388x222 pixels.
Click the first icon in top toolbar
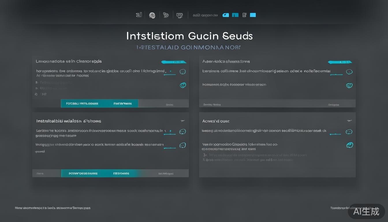point(139,15)
